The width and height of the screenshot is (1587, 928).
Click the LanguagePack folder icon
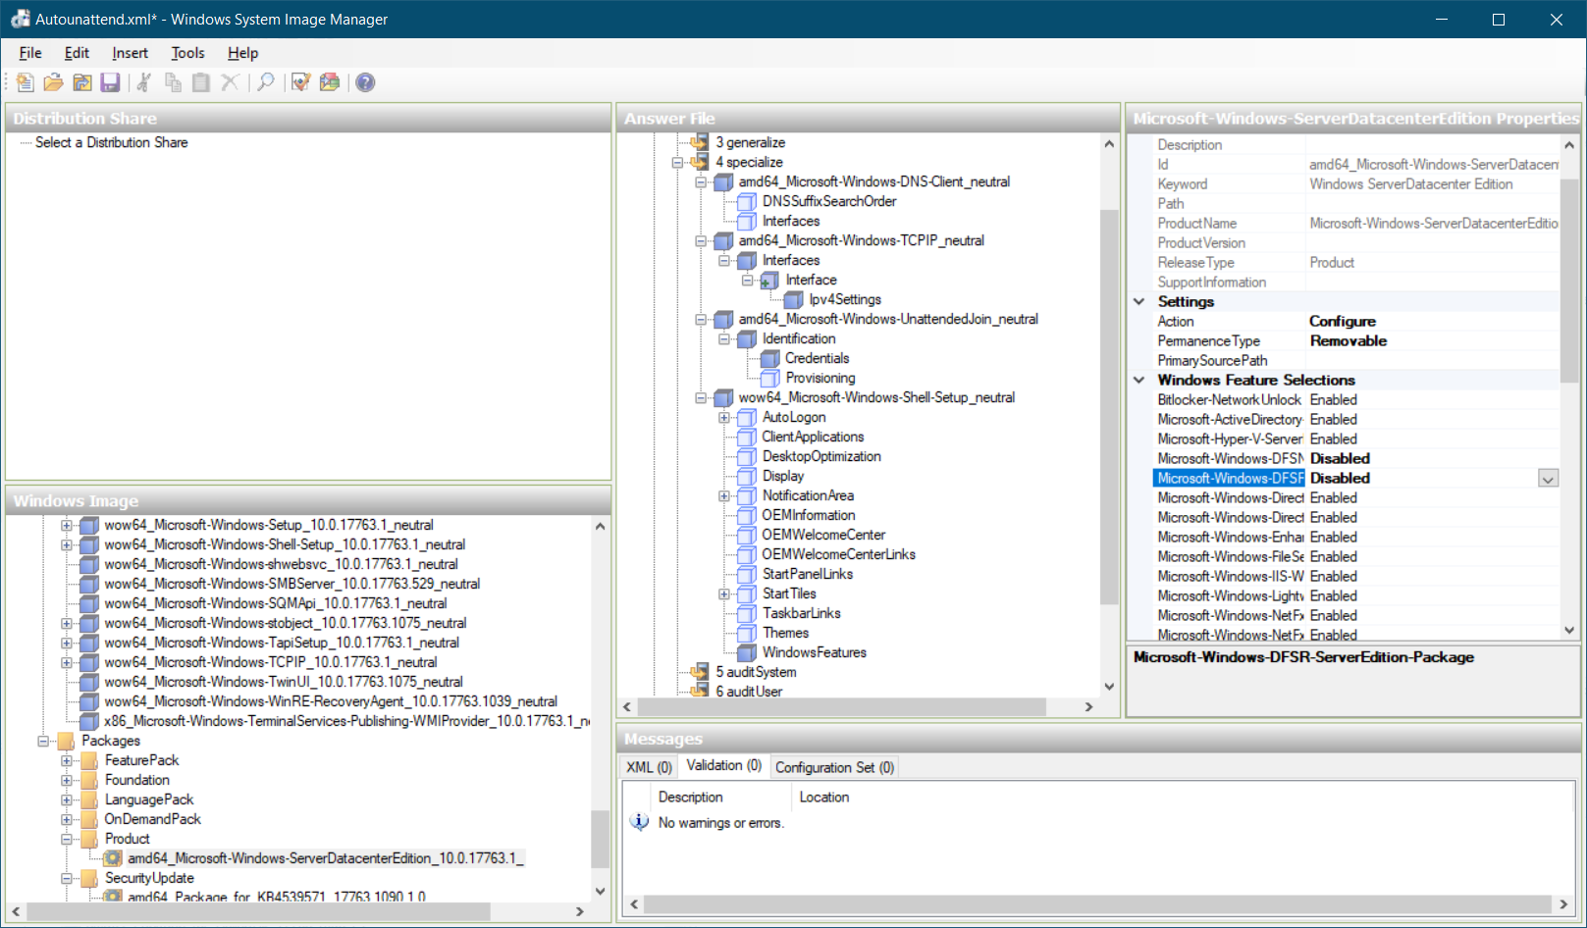pyautogui.click(x=90, y=799)
